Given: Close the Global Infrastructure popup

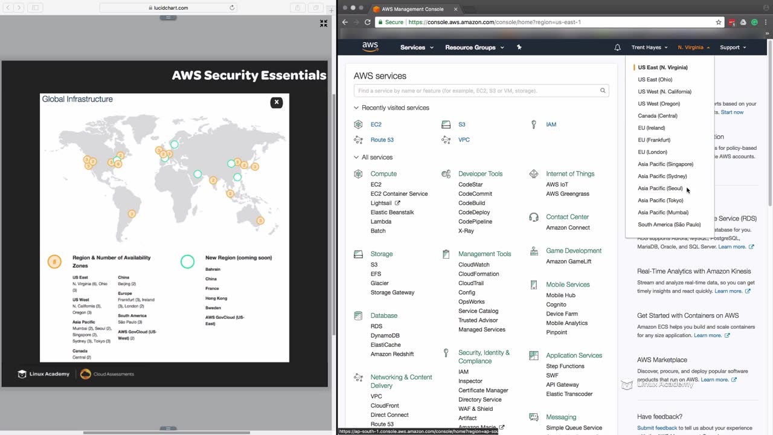Looking at the screenshot, I should click(x=277, y=102).
